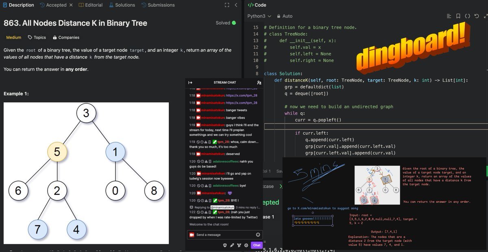Open the Submissions tab
Image resolution: width=488 pixels, height=252 pixels.
point(158,5)
